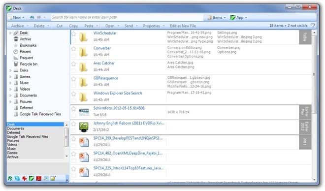325x191 pixels.
Task: Click the Windows Explorer Size Search folder icon
Action: 83,97
